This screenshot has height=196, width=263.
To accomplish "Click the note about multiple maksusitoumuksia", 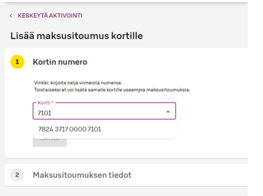I will coord(112,90).
